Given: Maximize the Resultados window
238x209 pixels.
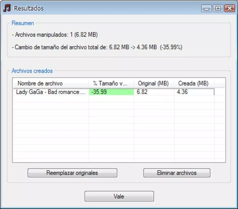Looking at the screenshot, I should pyautogui.click(x=218, y=8).
